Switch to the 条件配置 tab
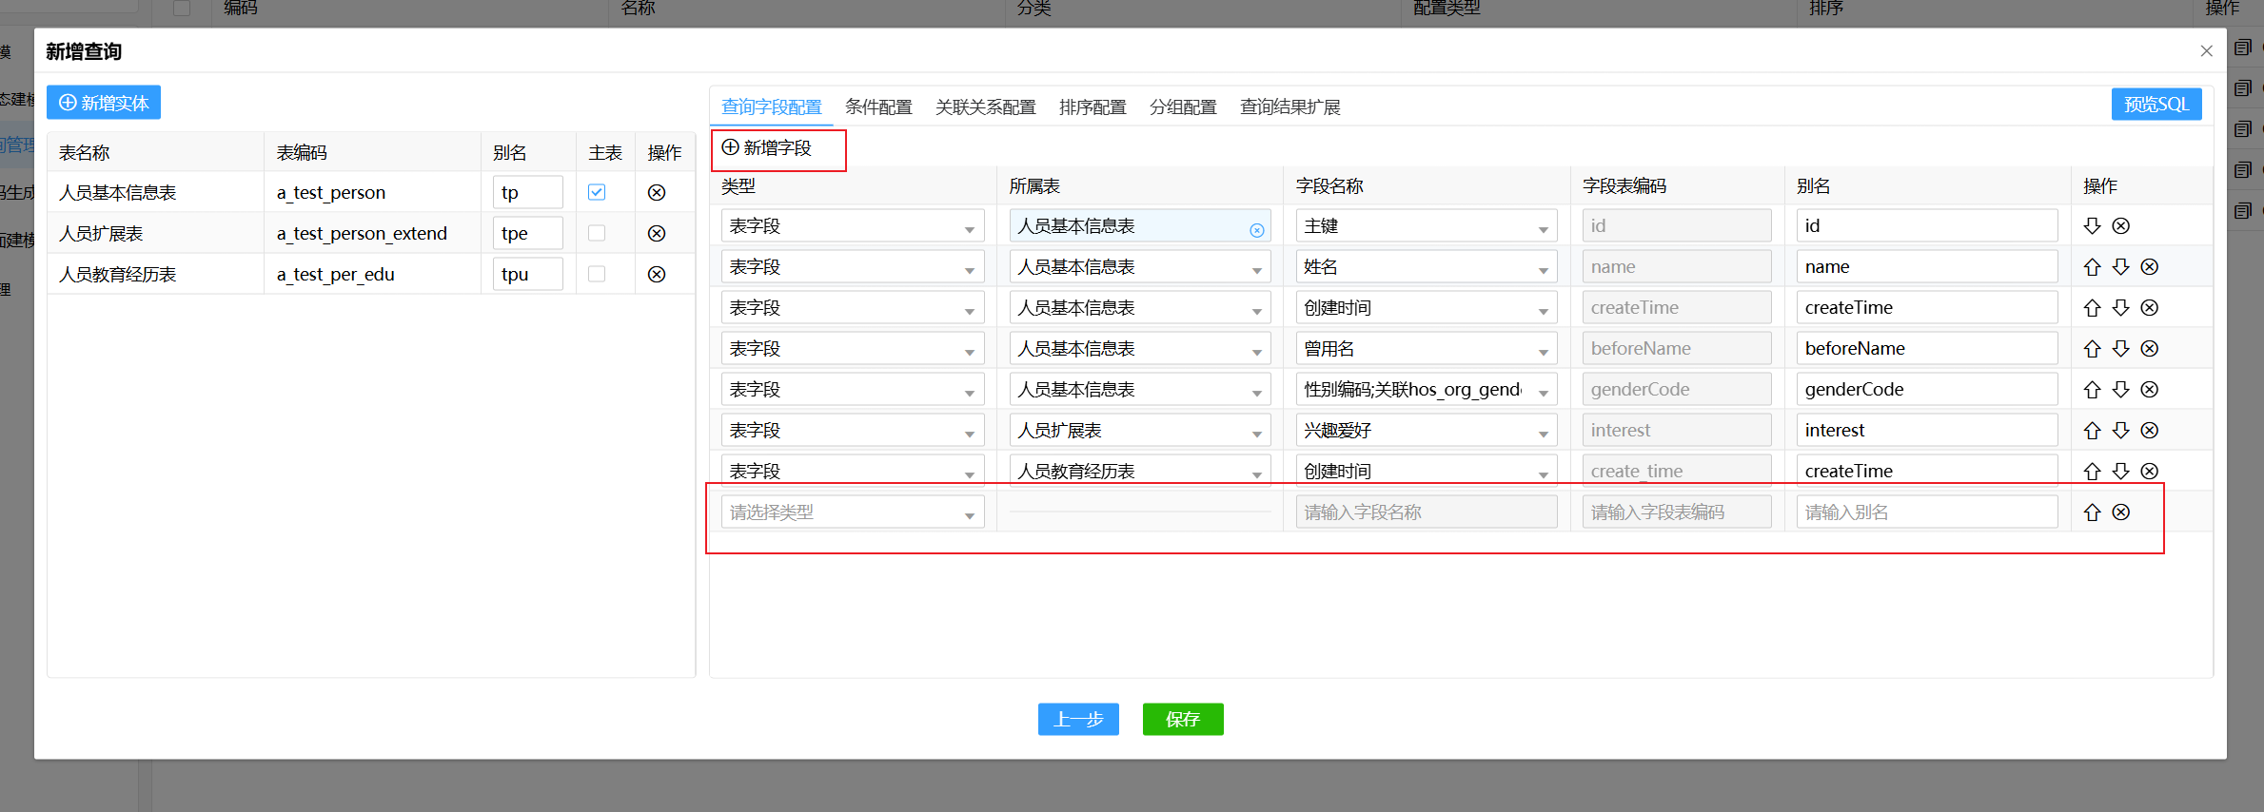This screenshot has height=812, width=2264. pos(877,107)
